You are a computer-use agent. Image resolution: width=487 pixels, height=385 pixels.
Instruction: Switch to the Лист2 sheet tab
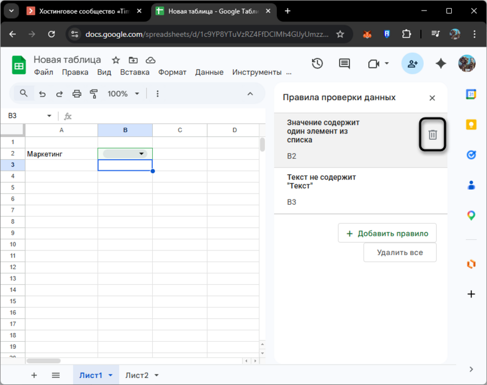pos(137,375)
